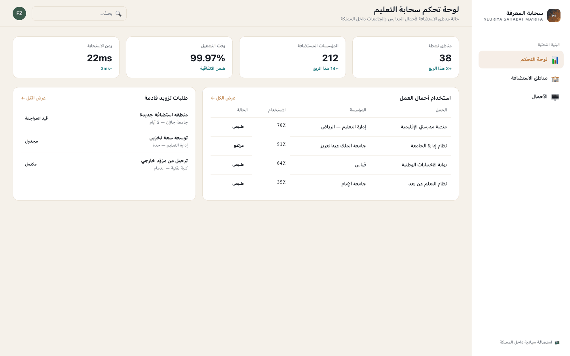
Task: Click the المؤسسات المستضافة card showing 212
Action: pyautogui.click(x=293, y=57)
